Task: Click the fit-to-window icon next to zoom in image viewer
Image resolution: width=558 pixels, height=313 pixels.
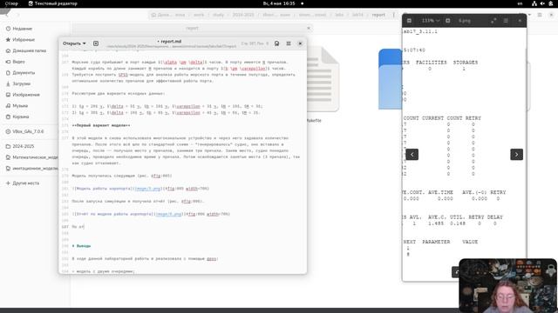Action: (x=447, y=21)
